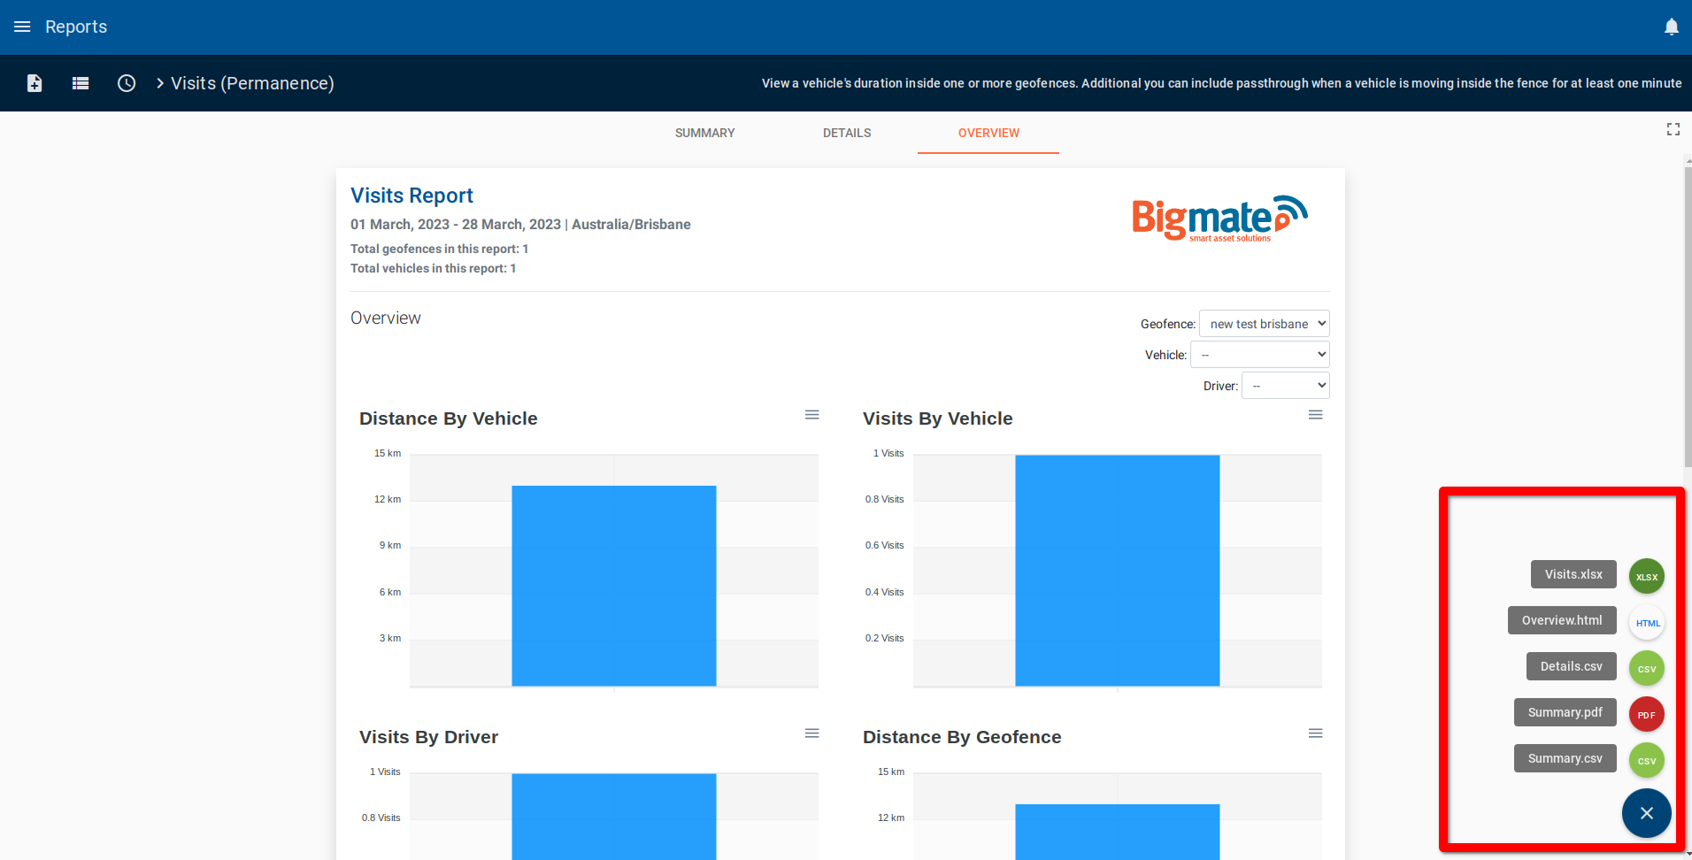Click the blue bar in Visits By Driver chart
Viewport: 1692px width, 860px height.
click(x=613, y=817)
